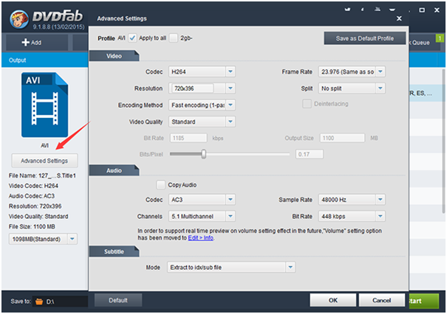
Task: Open the Sample Rate 48000 Hz dropdown
Action: [381, 200]
